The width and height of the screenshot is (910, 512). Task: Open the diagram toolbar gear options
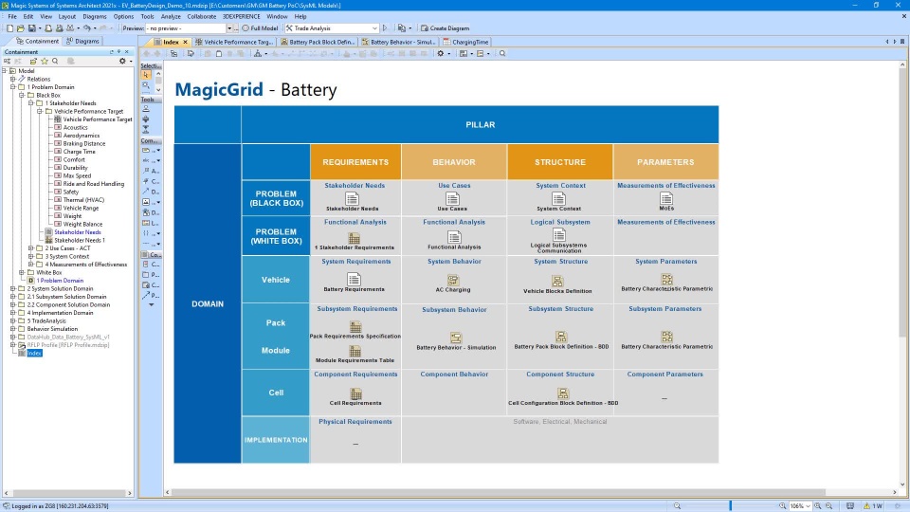pos(441,53)
